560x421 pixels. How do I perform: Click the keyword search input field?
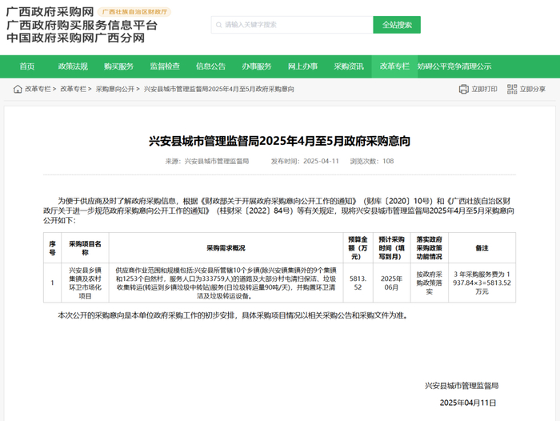(x=292, y=25)
